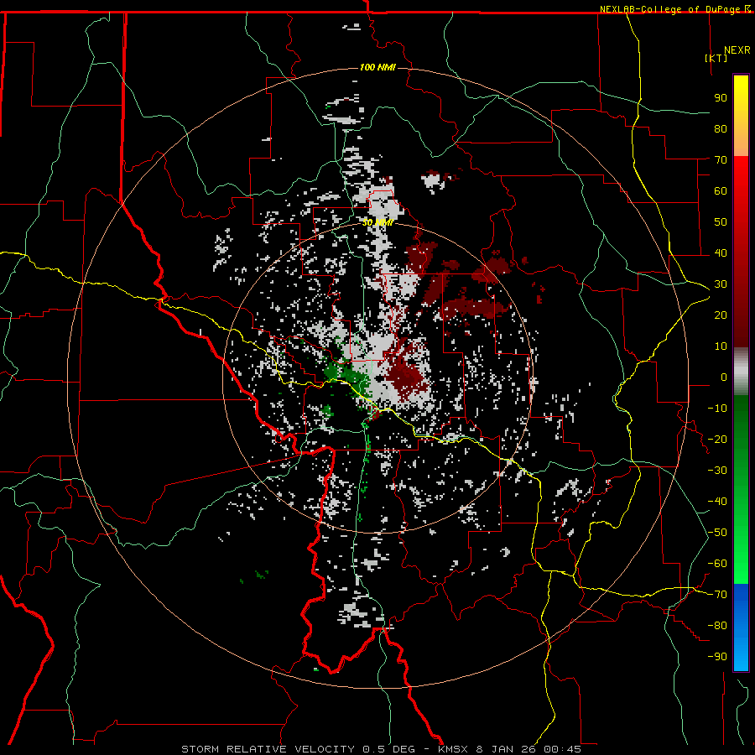This screenshot has height=755, width=755.
Task: Click the gray zero-velocity segment of the color bar
Action: pyautogui.click(x=741, y=372)
